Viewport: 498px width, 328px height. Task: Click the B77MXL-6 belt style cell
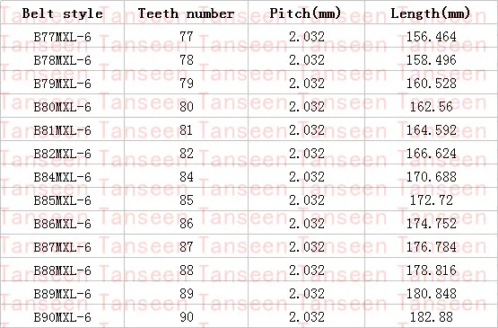(x=62, y=37)
